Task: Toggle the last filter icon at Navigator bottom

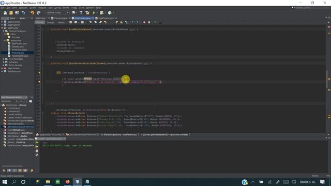Action: [32, 171]
